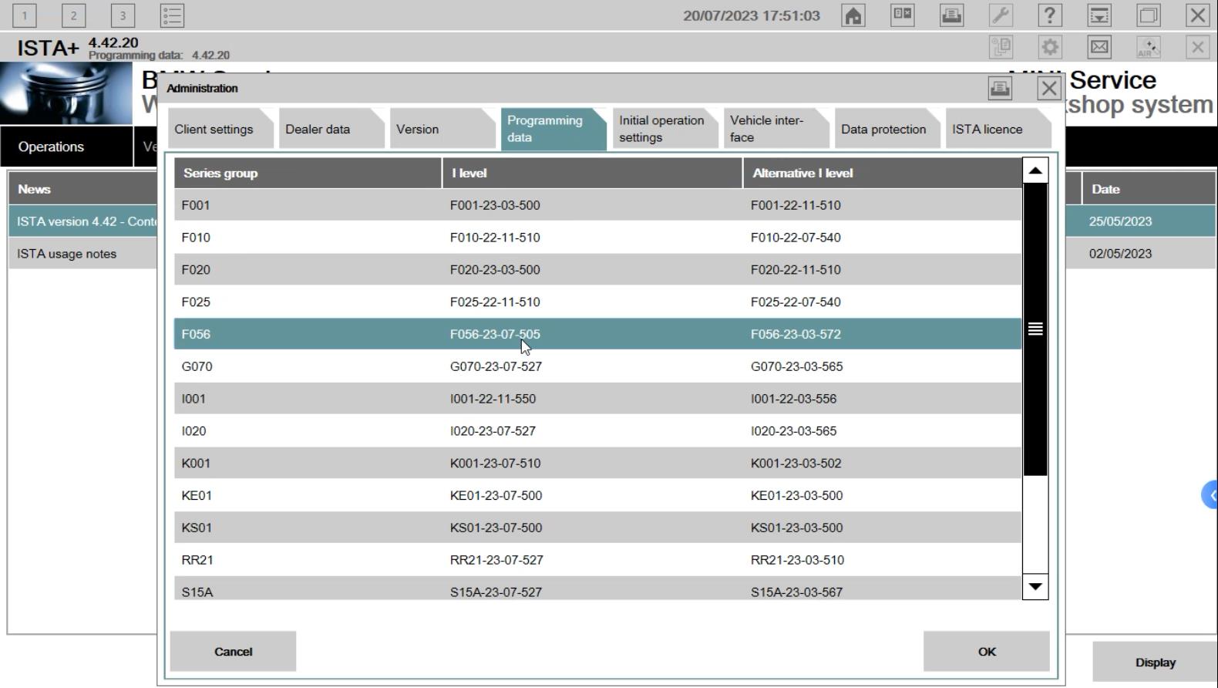Select the K001 series group row
Viewport: 1218px width, 688px height.
pyautogui.click(x=597, y=464)
